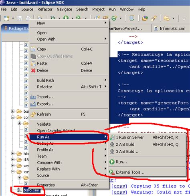This screenshot has height=196, width=190.
Task: Click the New wizard toolbar icon
Action: click(x=6, y=18)
